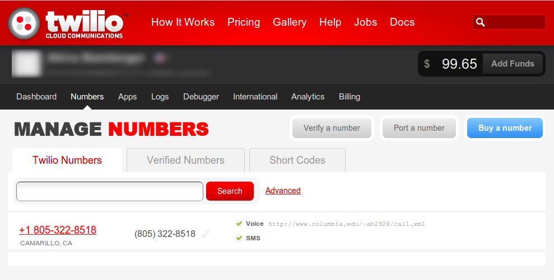Open the +1 805-322-8518 number link
Viewport: 554px width, 280px height.
coord(58,230)
